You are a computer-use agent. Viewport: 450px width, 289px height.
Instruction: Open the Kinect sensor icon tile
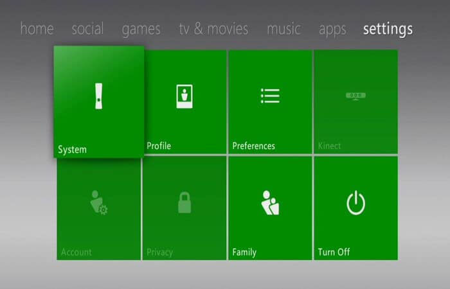click(356, 101)
